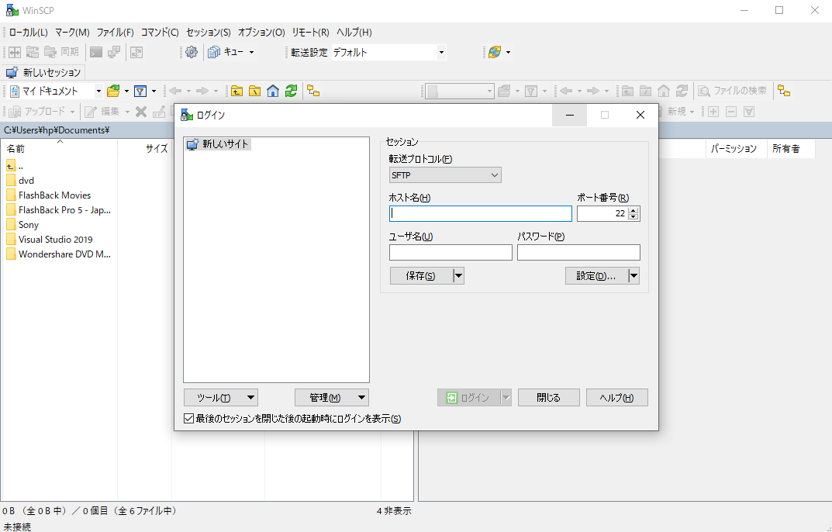Screen dimensions: 832x532
Task: Click the globe refresh sync icon
Action: (x=495, y=52)
